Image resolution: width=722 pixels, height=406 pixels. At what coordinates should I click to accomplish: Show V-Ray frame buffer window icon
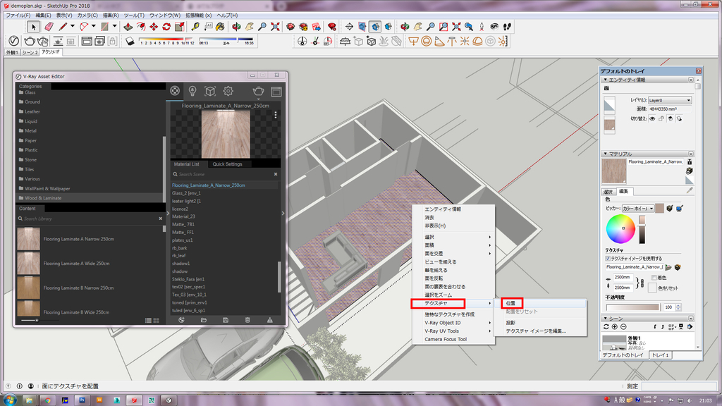click(87, 41)
